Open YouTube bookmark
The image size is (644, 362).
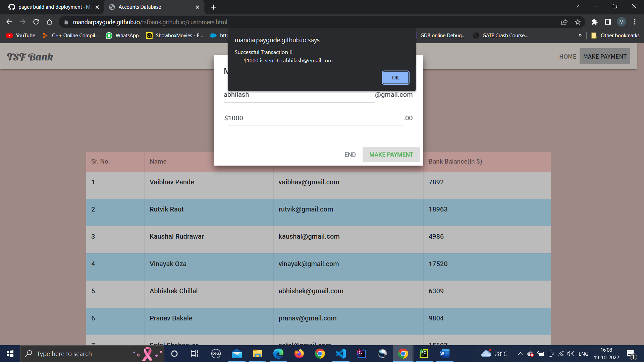point(21,36)
